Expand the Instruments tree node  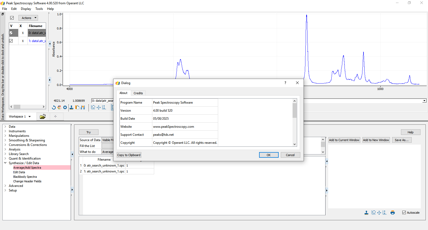pyautogui.click(x=5, y=131)
